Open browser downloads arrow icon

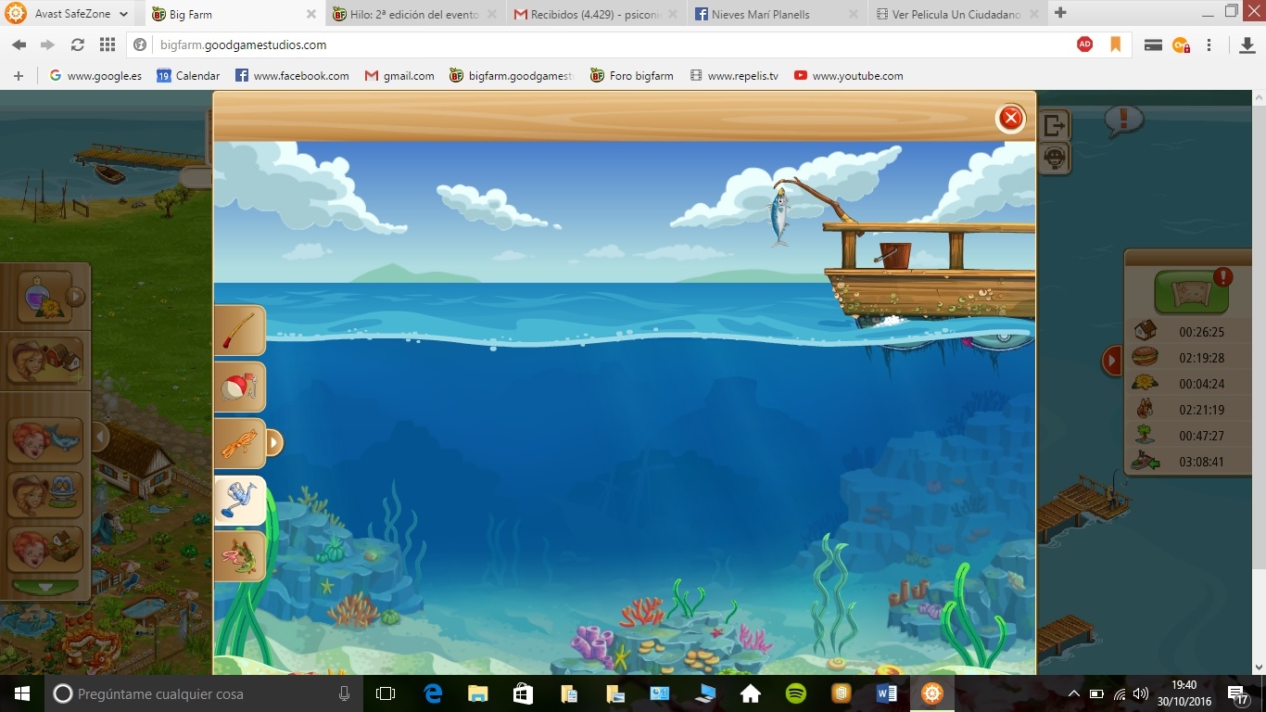[x=1247, y=44]
